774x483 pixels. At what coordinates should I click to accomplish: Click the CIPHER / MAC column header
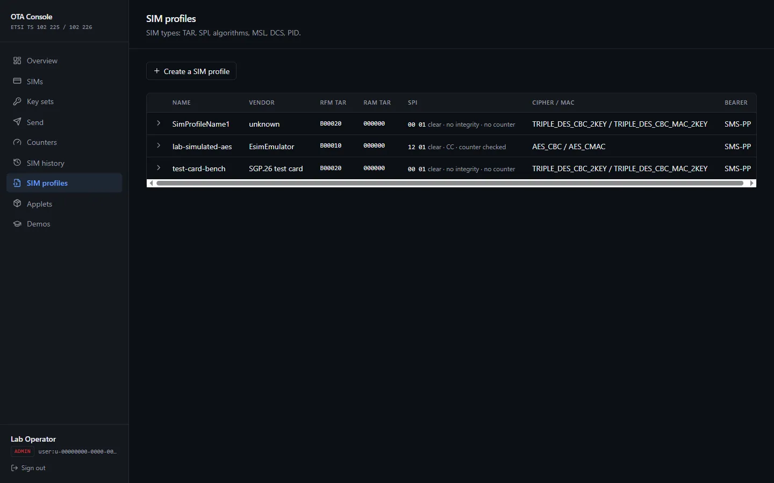pyautogui.click(x=553, y=103)
